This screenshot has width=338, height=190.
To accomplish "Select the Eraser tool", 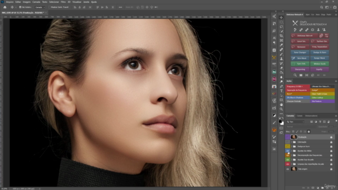I will coord(281,68).
